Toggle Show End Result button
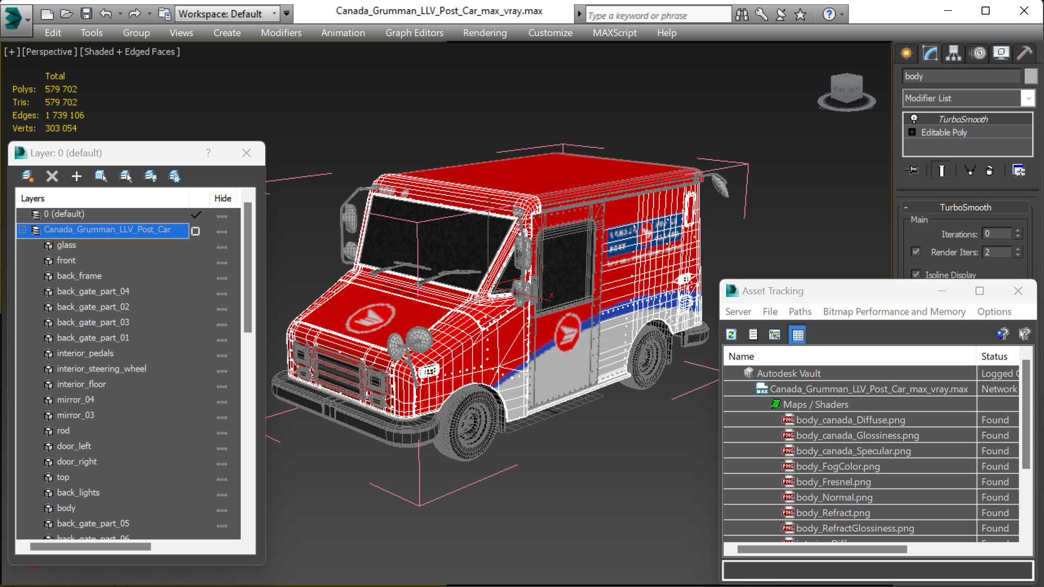The image size is (1044, 587). point(941,171)
